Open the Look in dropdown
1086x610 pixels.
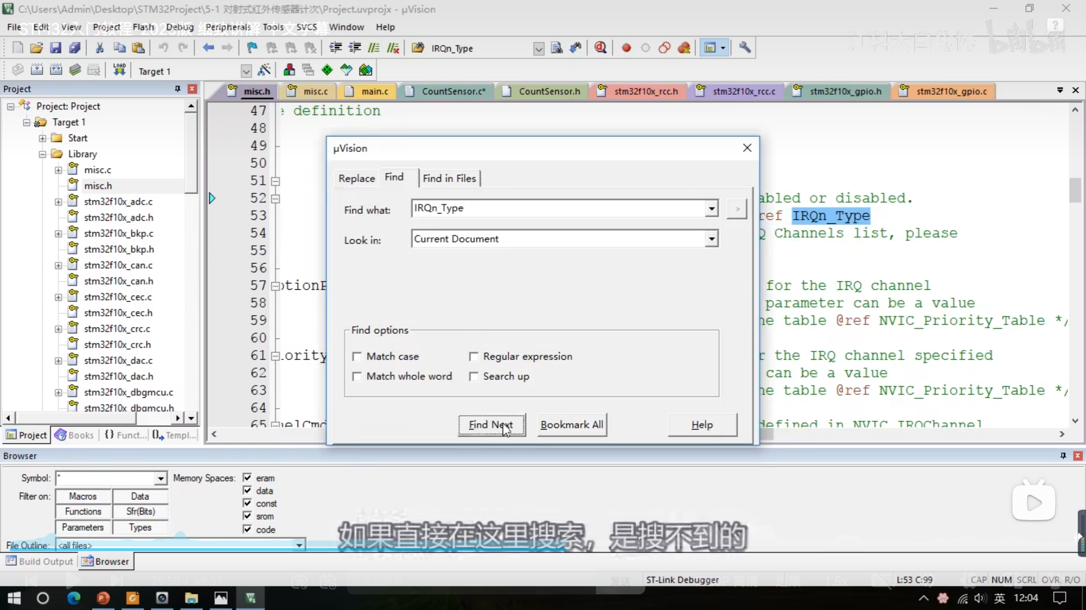tap(712, 239)
